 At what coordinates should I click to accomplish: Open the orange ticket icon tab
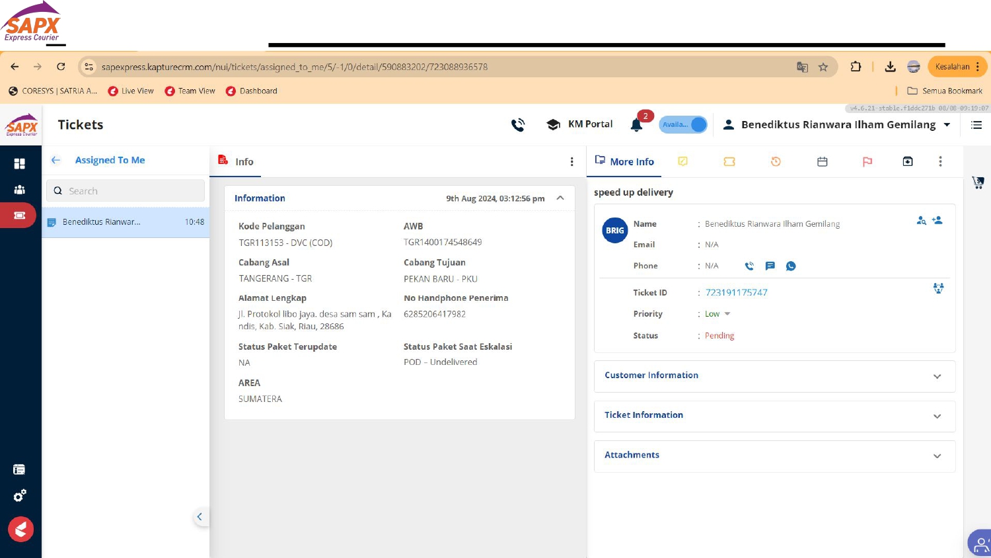click(729, 161)
